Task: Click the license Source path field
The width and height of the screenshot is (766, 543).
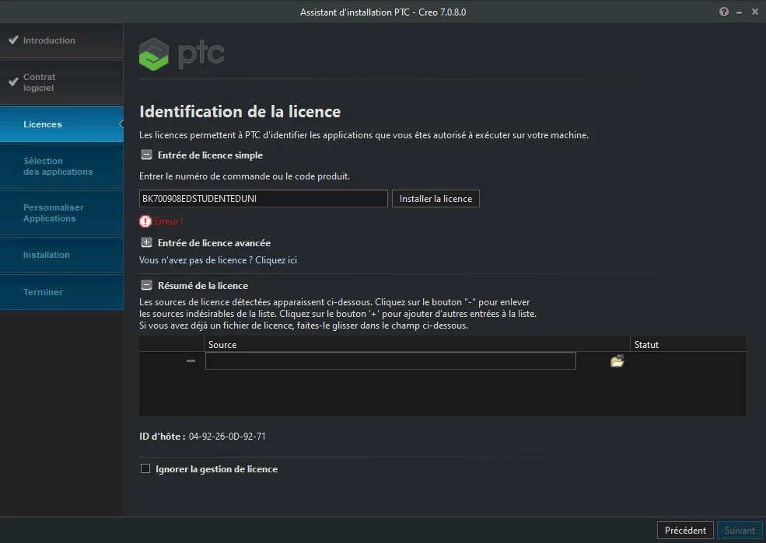Action: (x=390, y=360)
